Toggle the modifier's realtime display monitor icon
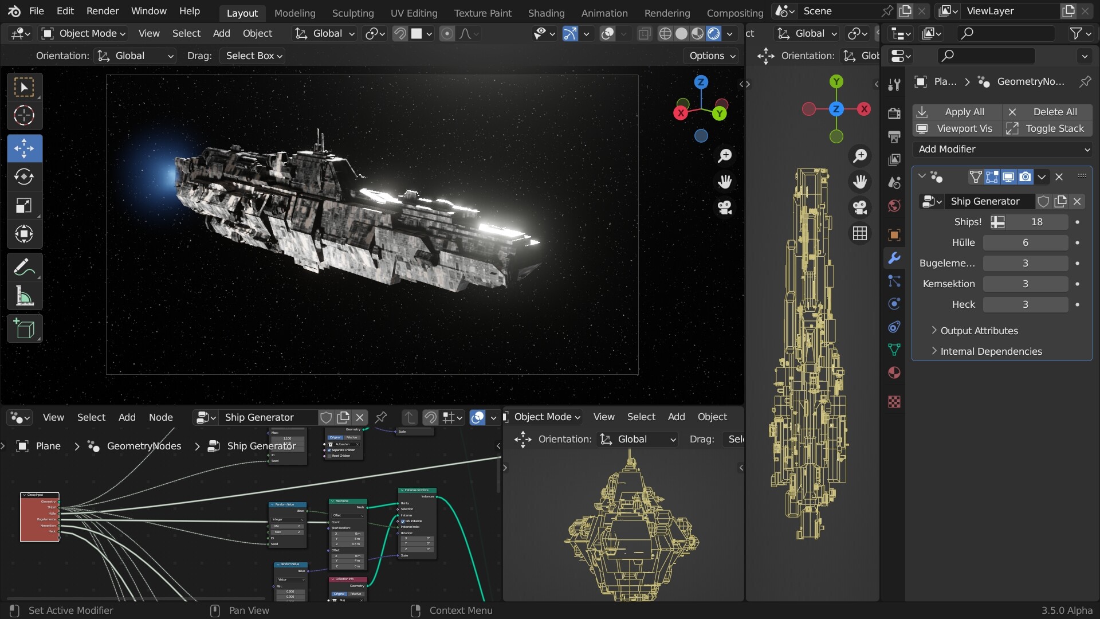This screenshot has width=1100, height=619. pyautogui.click(x=1008, y=177)
